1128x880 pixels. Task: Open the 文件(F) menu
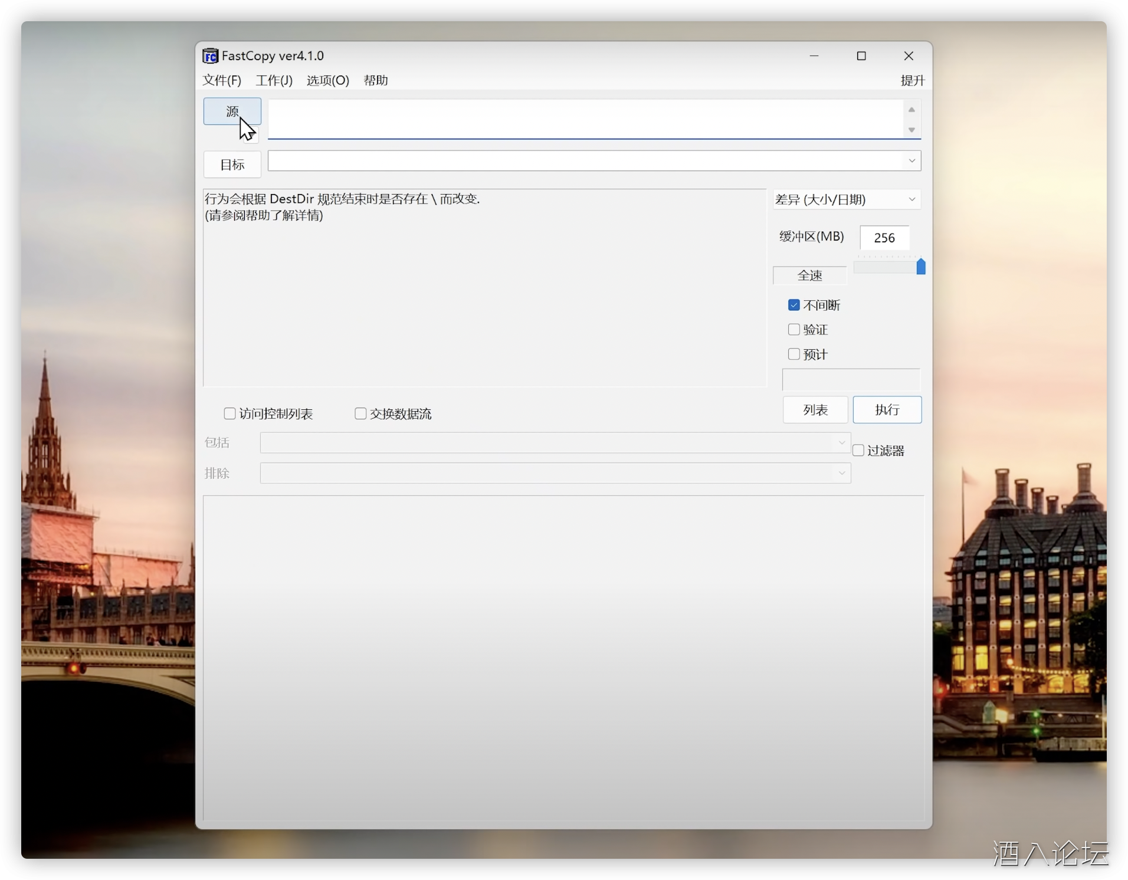[x=222, y=80]
